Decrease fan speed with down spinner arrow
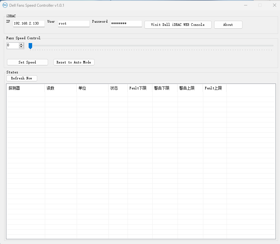 (x=21, y=47)
